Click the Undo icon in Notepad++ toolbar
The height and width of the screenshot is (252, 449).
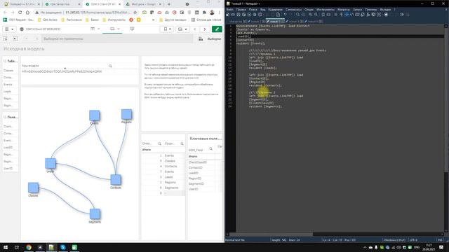pyautogui.click(x=286, y=15)
